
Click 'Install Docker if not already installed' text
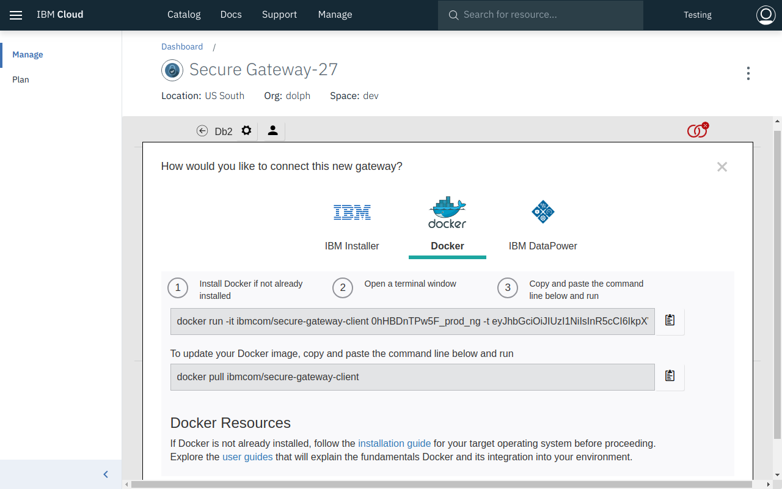(251, 290)
